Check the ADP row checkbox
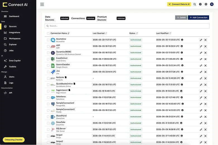This screenshot has height=145, width=218. point(48,46)
